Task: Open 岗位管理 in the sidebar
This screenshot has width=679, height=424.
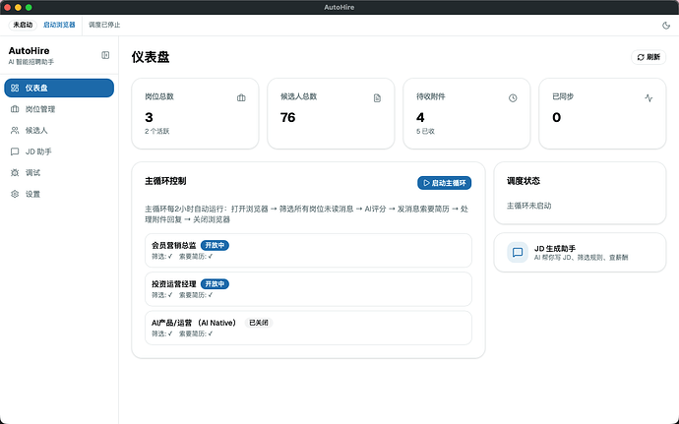Action: pos(59,109)
